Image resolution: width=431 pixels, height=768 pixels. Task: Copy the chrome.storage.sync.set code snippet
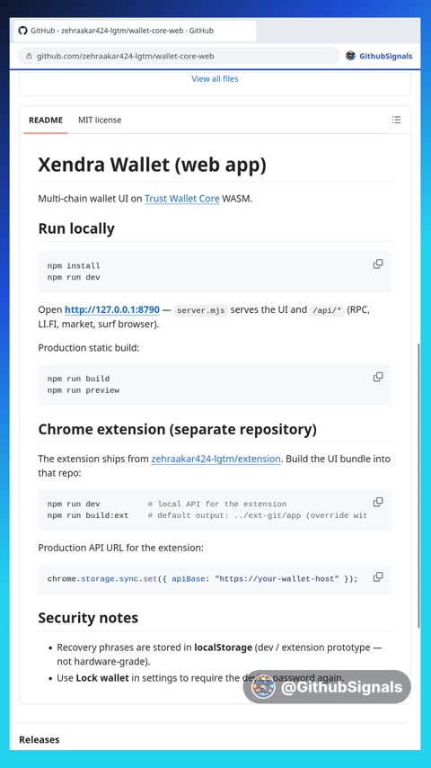[378, 576]
